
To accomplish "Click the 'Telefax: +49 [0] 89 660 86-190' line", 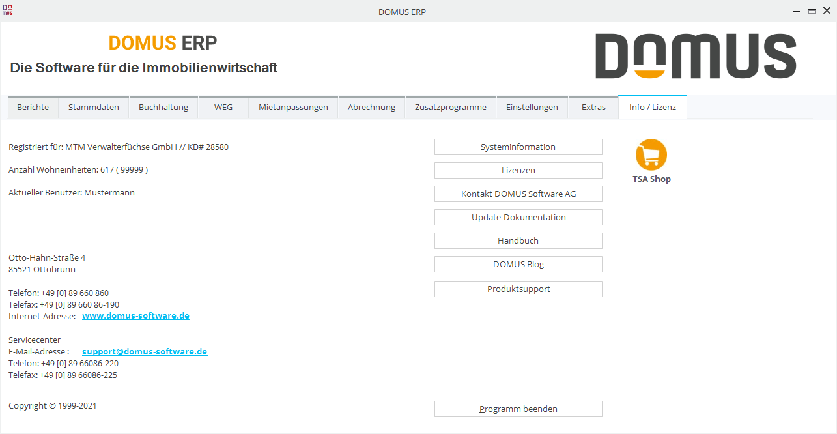I will point(64,305).
